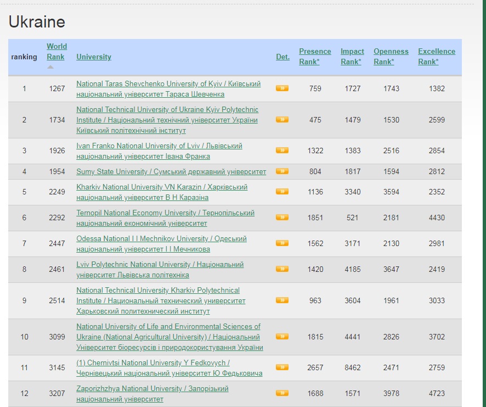Open details icon for Zaporizhzhya National University
The width and height of the screenshot is (486, 407).
coord(282,393)
